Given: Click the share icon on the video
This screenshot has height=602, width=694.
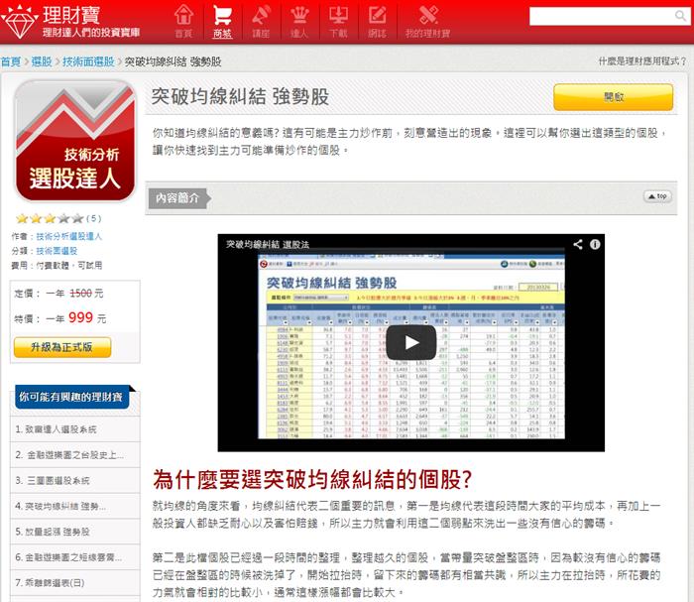Looking at the screenshot, I should point(578,244).
